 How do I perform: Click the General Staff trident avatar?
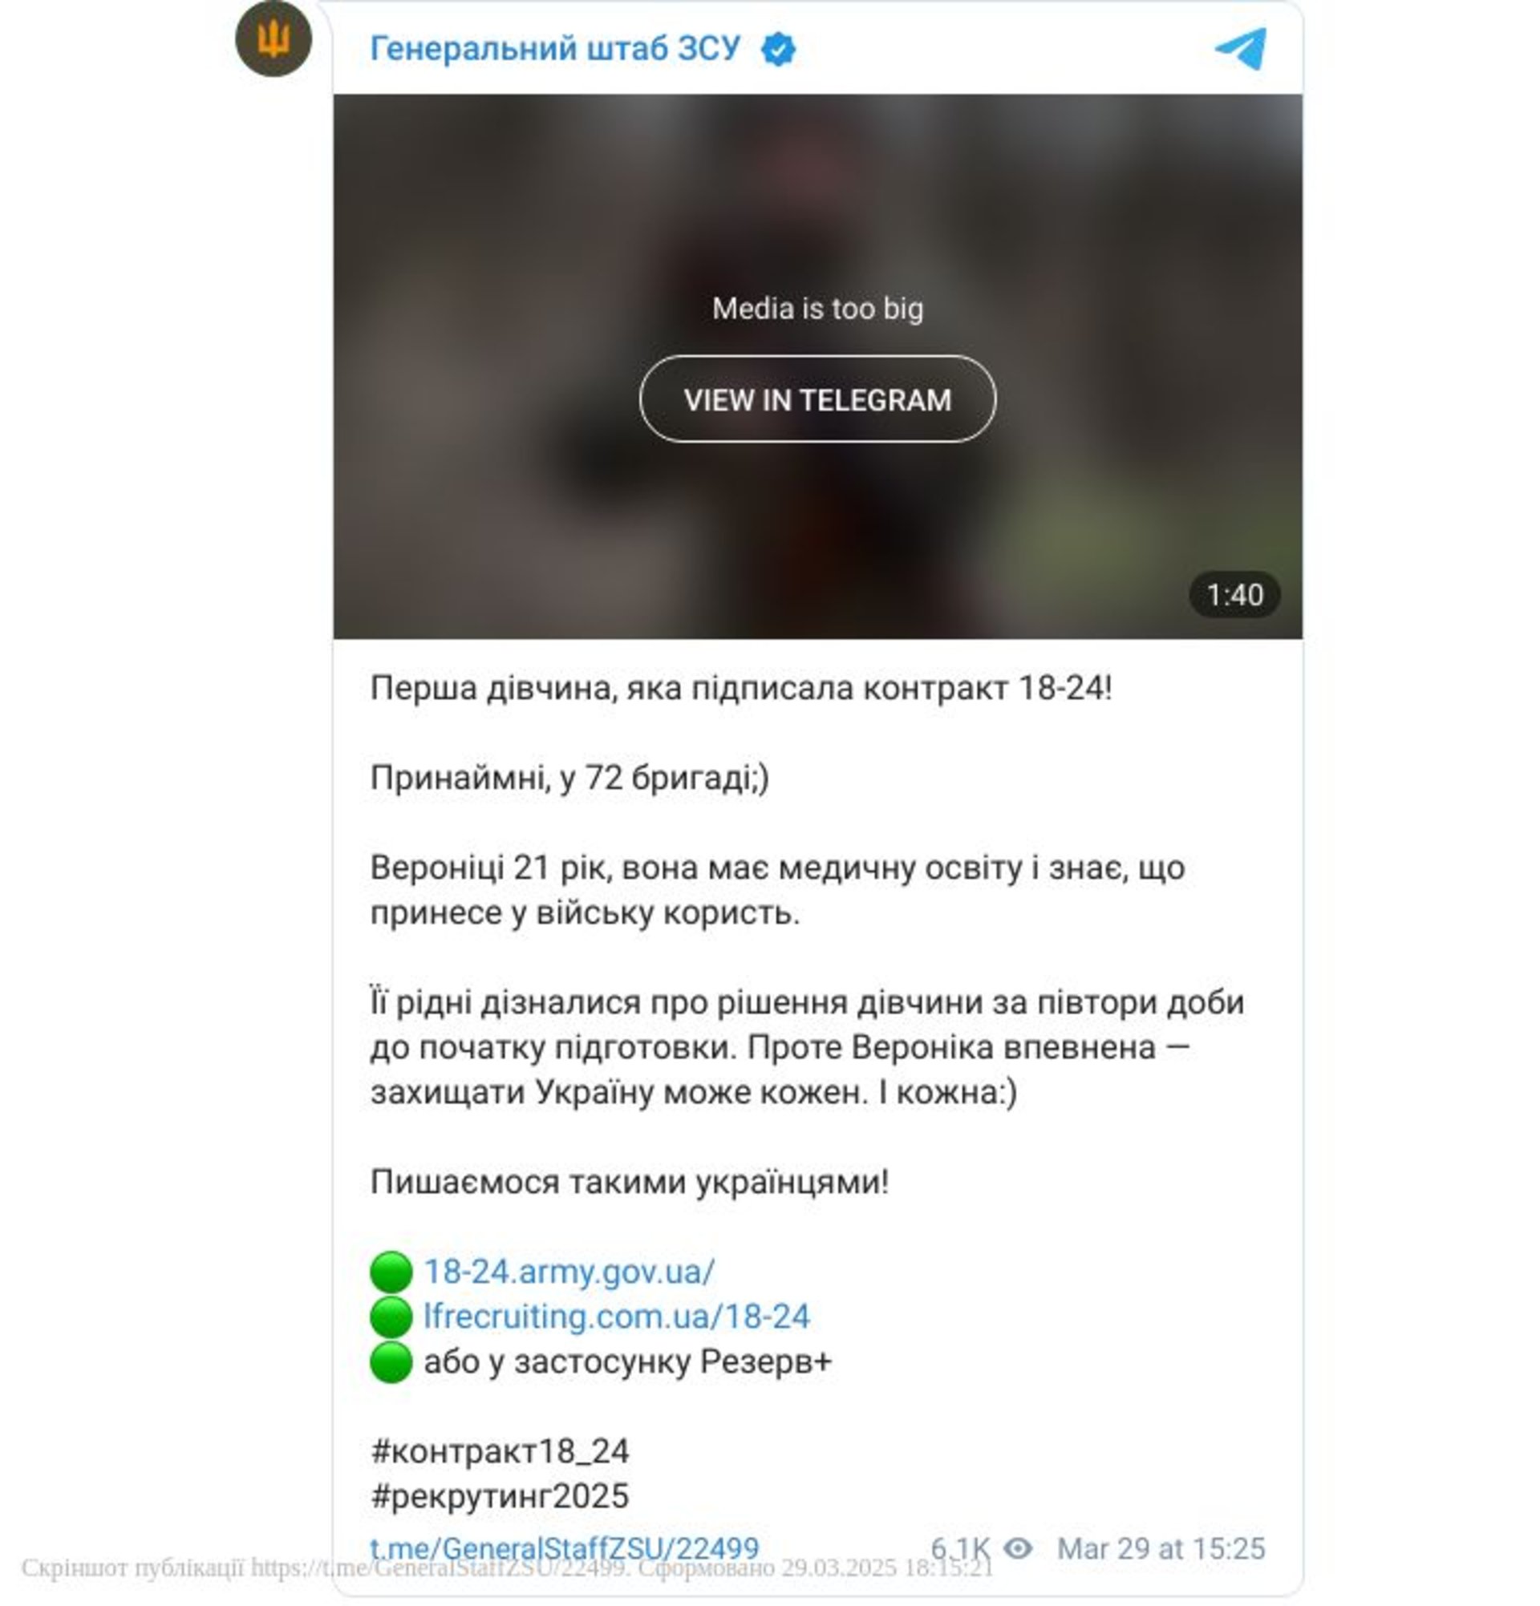pyautogui.click(x=273, y=38)
